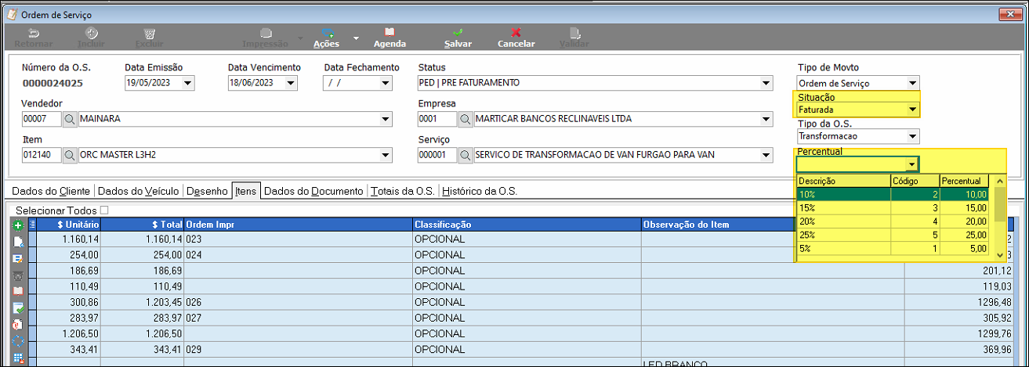Click the blank document sidebar icon below plus
The height and width of the screenshot is (367, 1029).
[20, 242]
